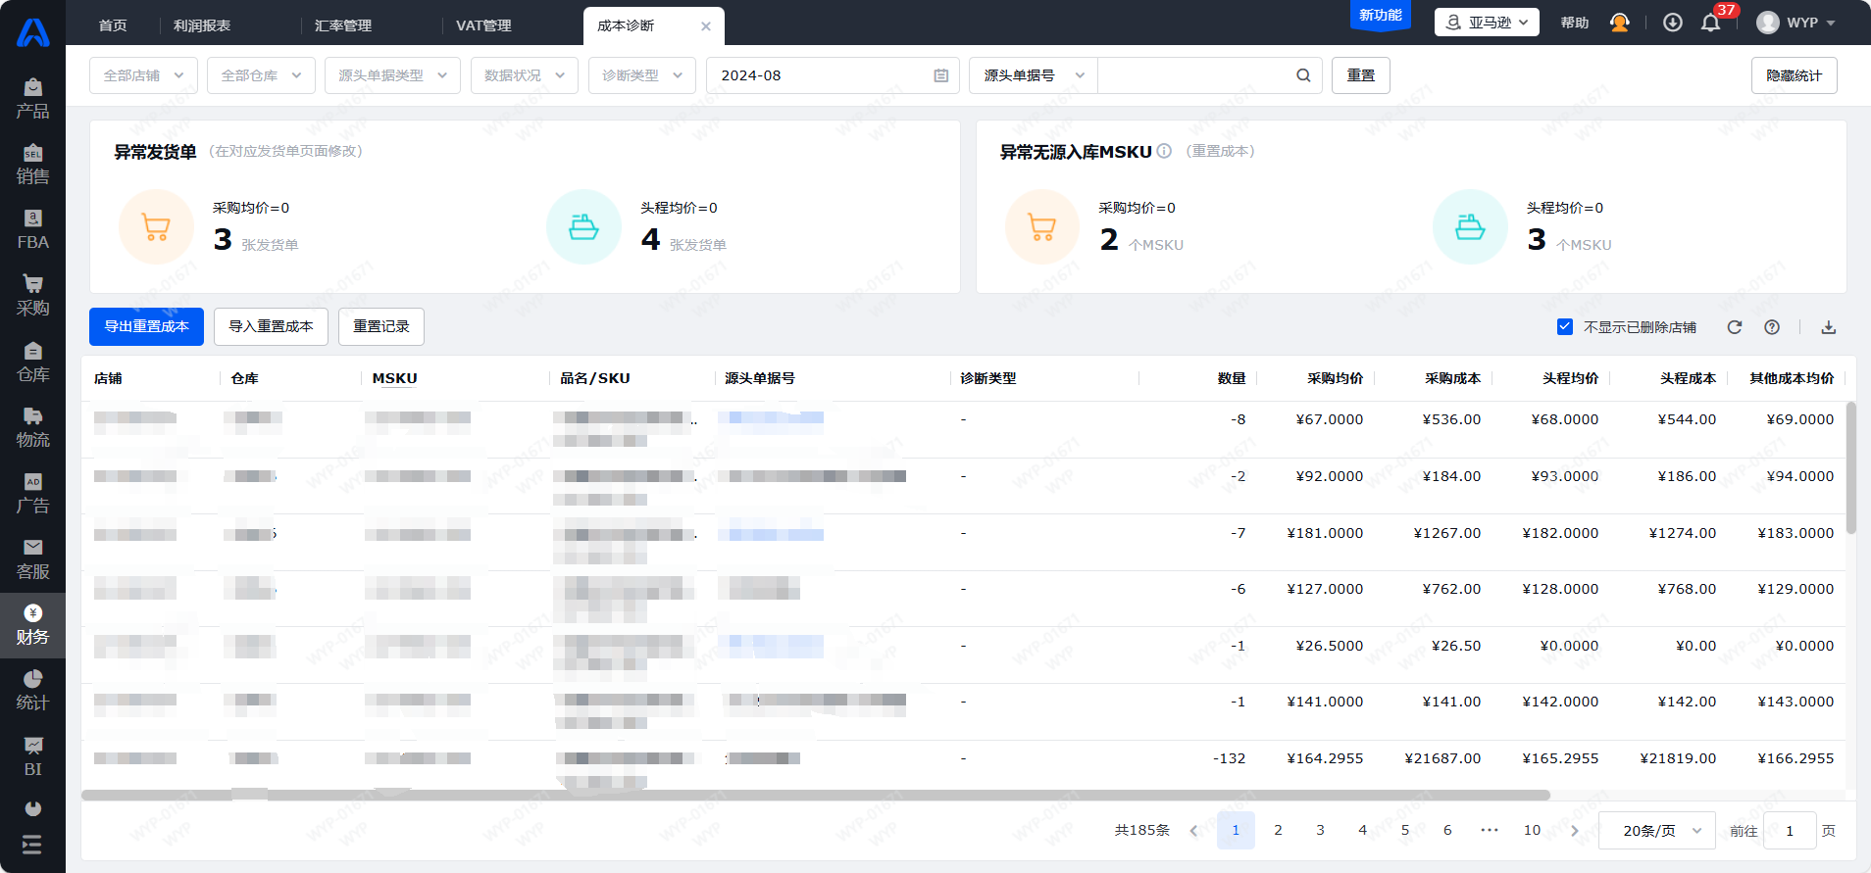Toggle the 不显示已删除店铺 checkbox
This screenshot has width=1871, height=873.
(1565, 327)
